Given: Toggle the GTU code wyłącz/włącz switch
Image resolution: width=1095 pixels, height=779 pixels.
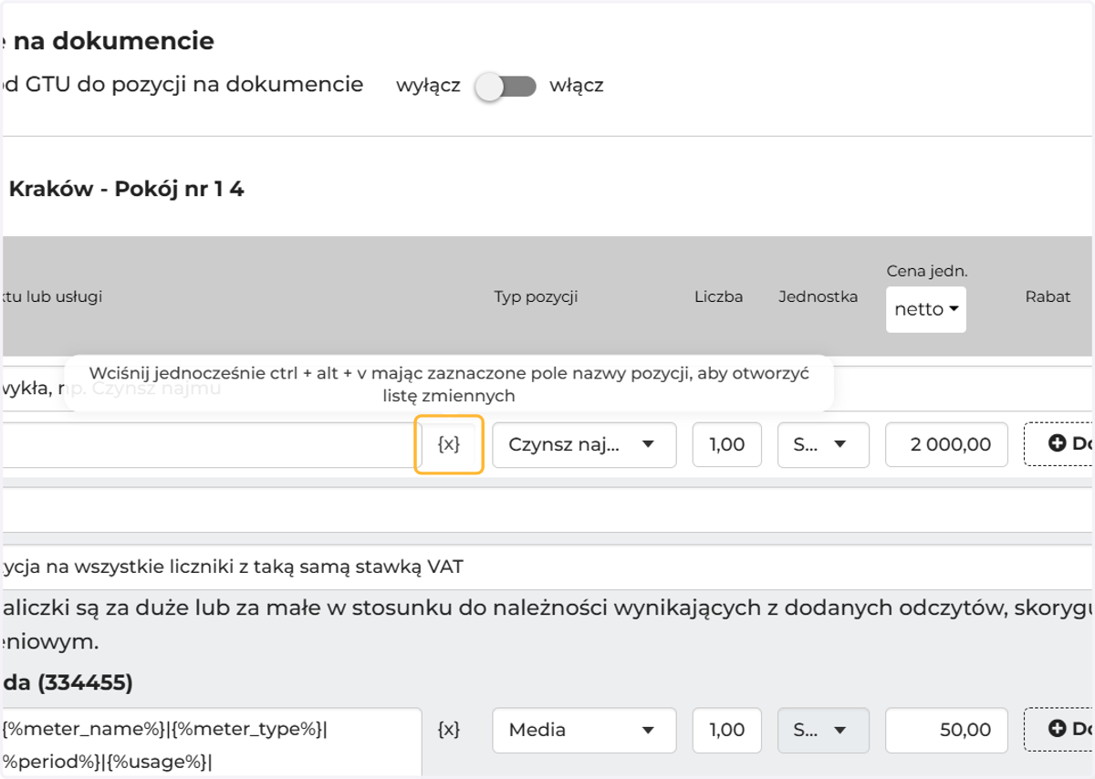Looking at the screenshot, I should pyautogui.click(x=505, y=87).
